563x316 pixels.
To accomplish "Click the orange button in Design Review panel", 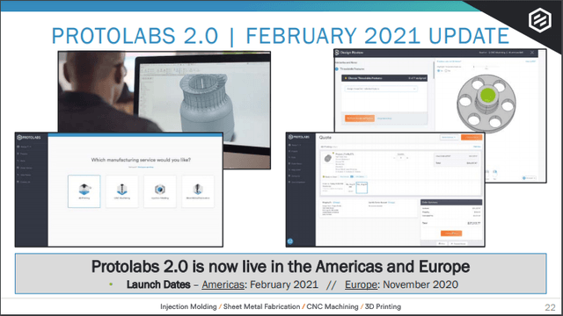I will [360, 118].
